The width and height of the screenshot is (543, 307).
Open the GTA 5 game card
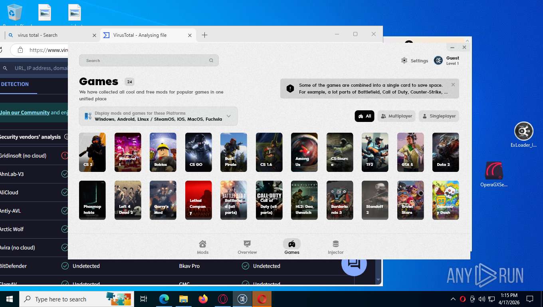[x=410, y=152]
